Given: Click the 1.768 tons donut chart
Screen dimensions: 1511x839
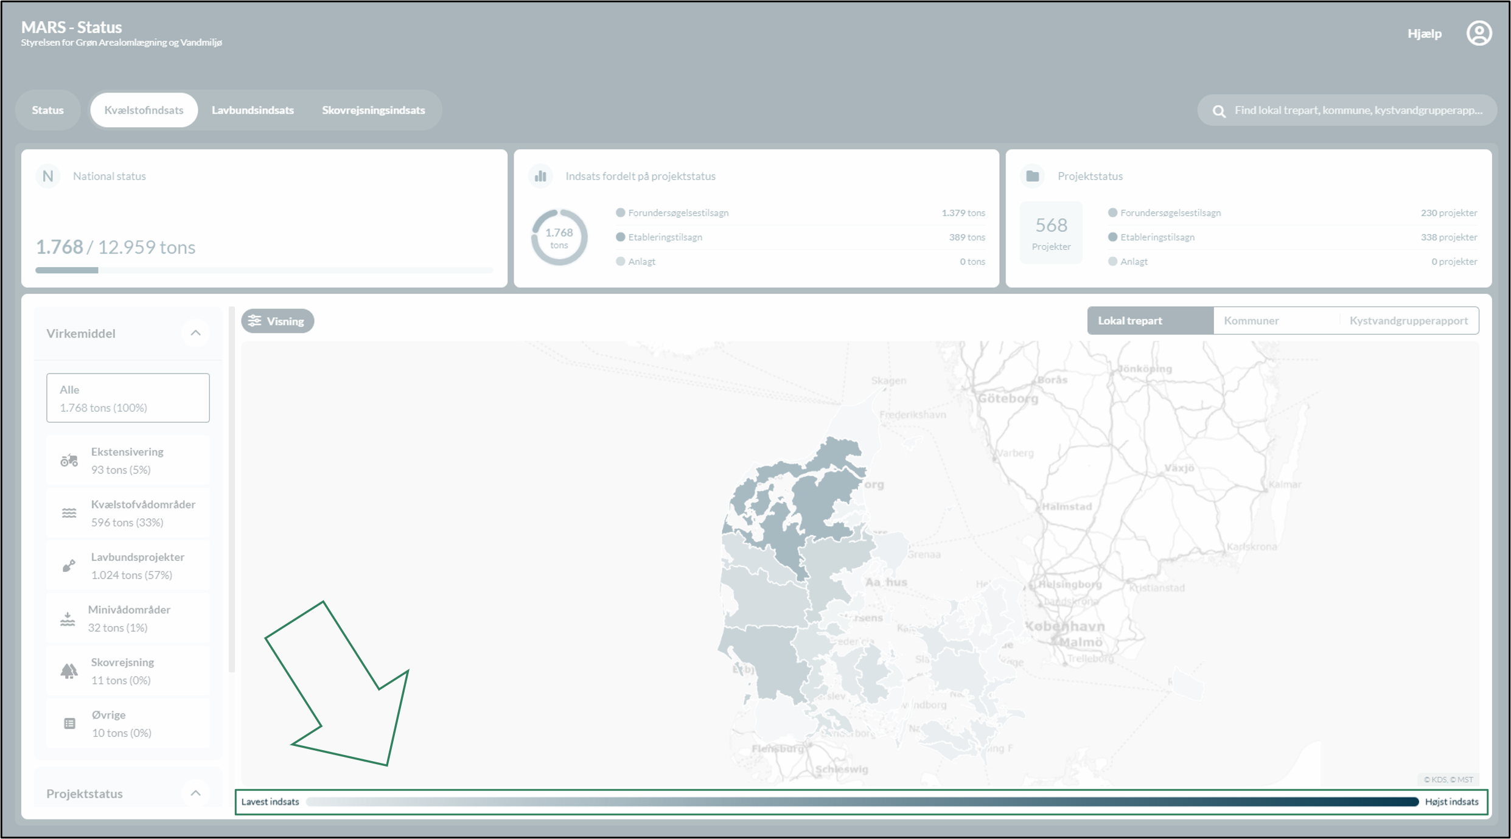Looking at the screenshot, I should tap(559, 237).
